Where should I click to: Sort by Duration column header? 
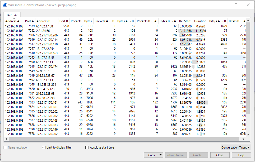[x=200, y=21]
